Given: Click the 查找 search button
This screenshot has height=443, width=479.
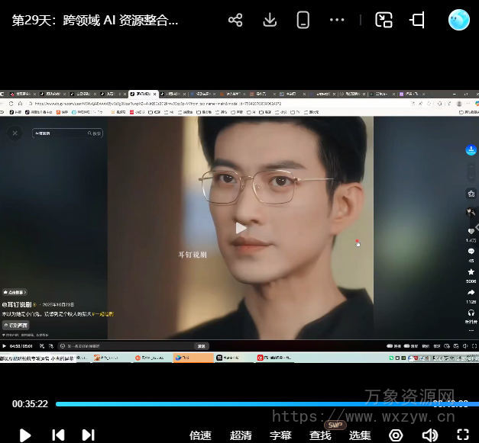Looking at the screenshot, I should click(320, 435).
